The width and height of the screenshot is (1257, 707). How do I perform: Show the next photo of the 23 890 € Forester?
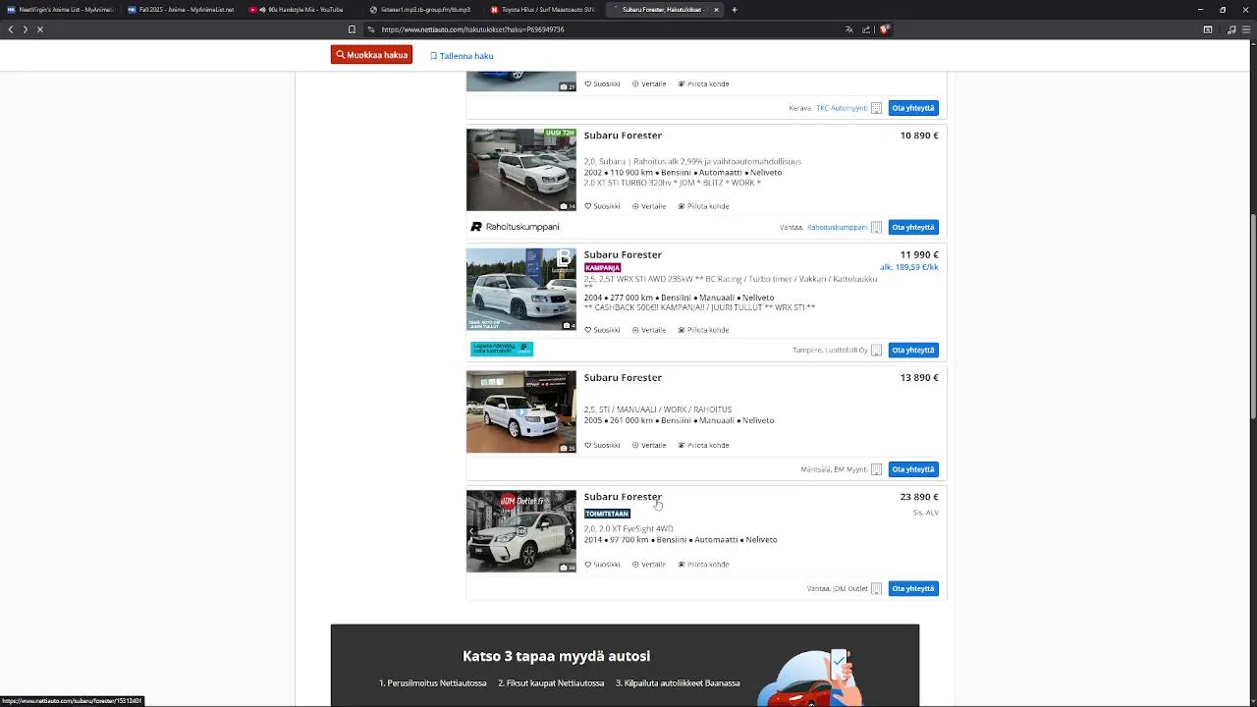click(572, 531)
